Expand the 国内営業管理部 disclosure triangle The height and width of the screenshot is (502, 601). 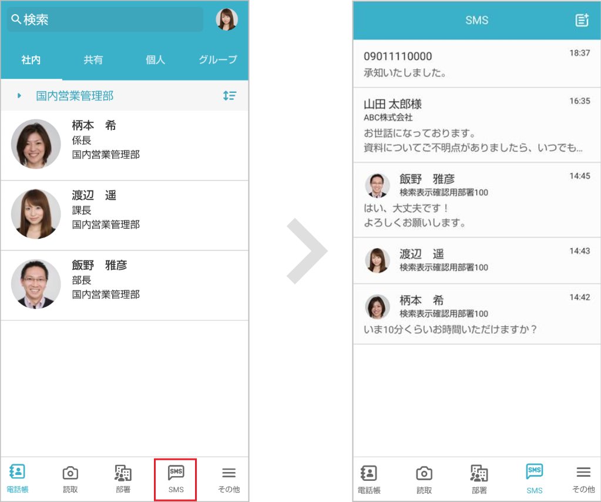click(x=19, y=95)
